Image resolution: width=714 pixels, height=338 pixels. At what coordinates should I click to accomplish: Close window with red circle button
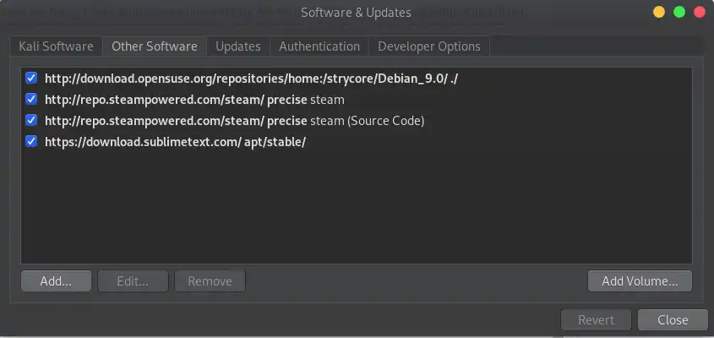[x=700, y=13]
